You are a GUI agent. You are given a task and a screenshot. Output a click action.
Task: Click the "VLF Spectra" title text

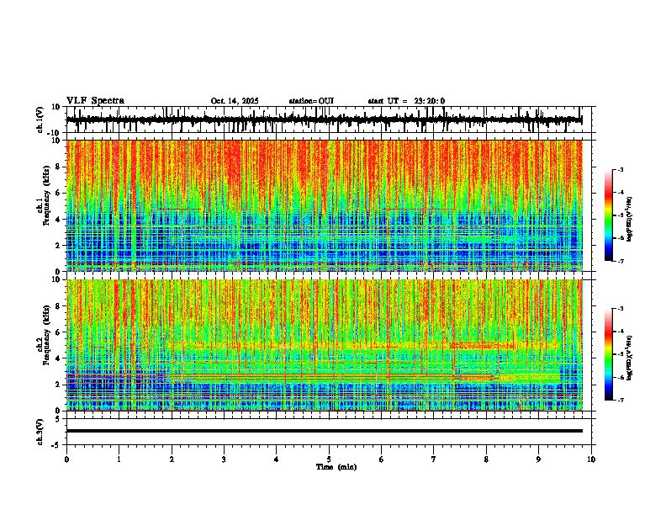95,101
